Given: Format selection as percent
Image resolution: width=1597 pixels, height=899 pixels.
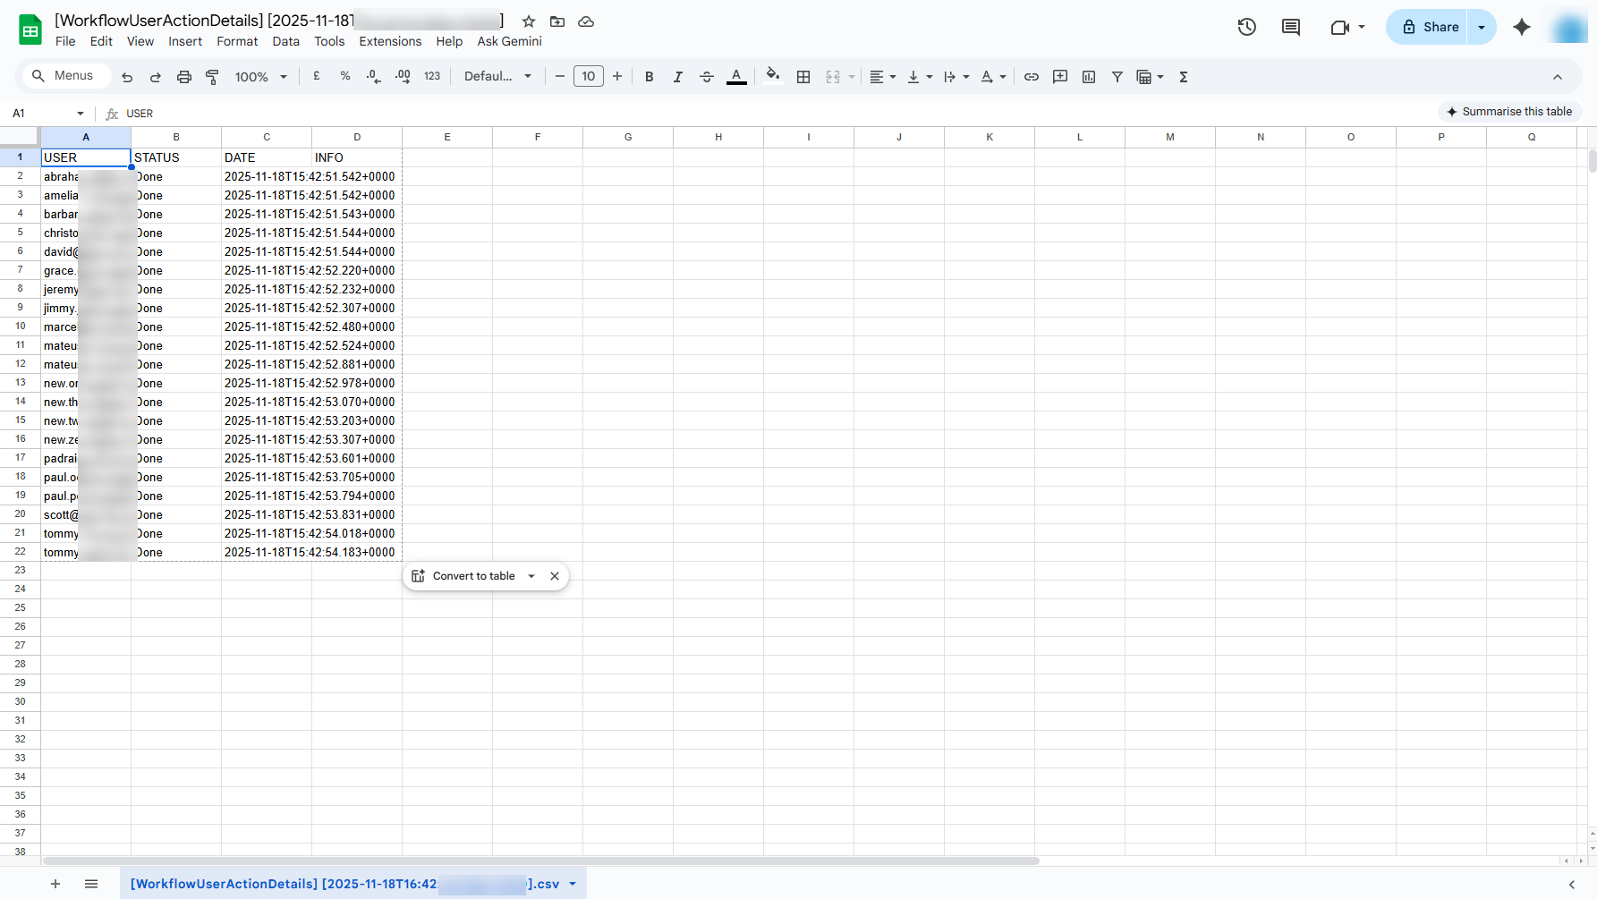Looking at the screenshot, I should click(345, 76).
